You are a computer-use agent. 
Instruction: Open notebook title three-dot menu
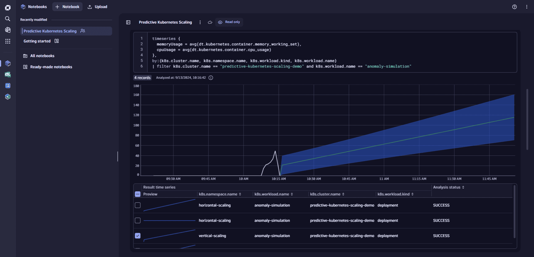(x=200, y=22)
